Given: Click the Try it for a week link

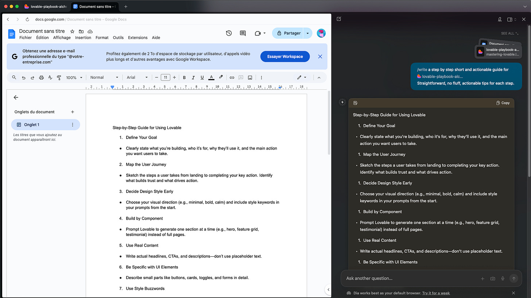Looking at the screenshot, I should 436,293.
